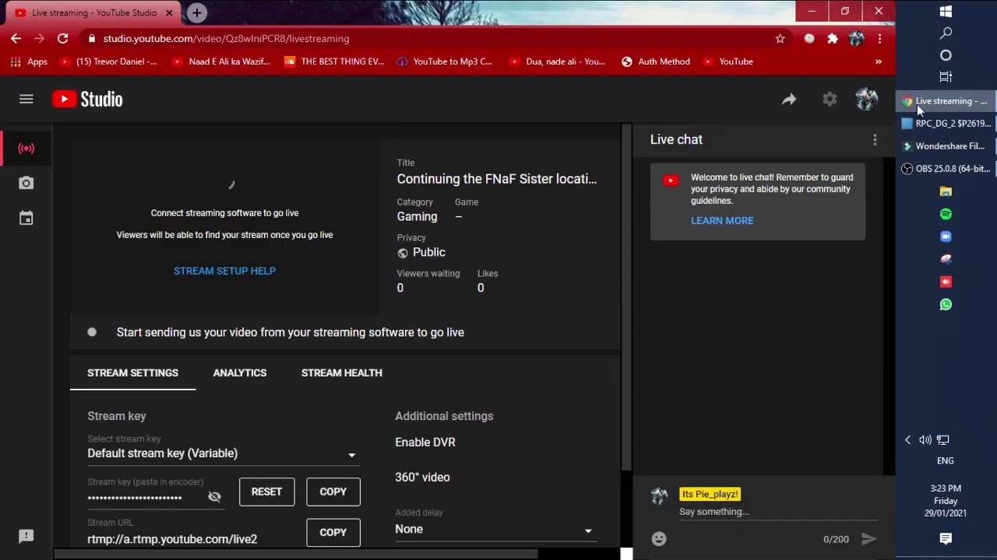Viewport: 997px width, 560px height.
Task: Open the YouTube bookmark
Action: pyautogui.click(x=728, y=61)
